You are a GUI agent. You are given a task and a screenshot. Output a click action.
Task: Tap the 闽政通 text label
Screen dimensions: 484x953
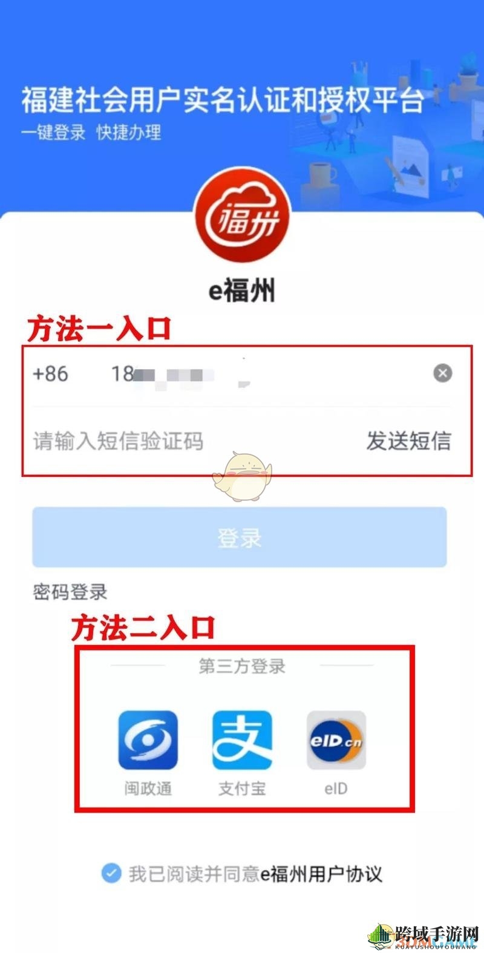pos(148,788)
